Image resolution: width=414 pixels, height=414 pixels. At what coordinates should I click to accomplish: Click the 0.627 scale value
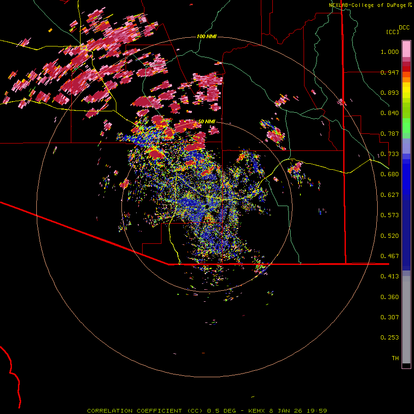[x=390, y=195]
